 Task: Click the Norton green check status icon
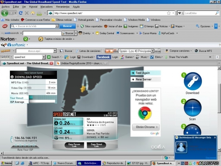(x=26, y=39)
